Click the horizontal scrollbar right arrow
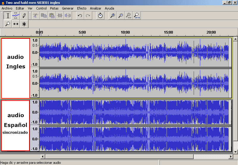Image resolution: width=238 pixels, height=165 pixels. pyautogui.click(x=231, y=156)
